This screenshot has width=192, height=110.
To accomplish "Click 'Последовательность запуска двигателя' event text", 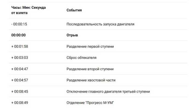I will click(100, 24).
